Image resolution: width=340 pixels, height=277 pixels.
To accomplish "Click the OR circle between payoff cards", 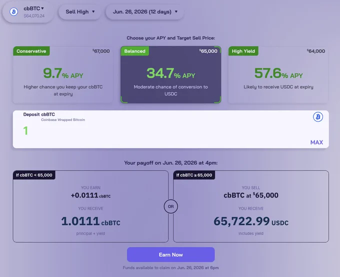I will click(x=171, y=206).
